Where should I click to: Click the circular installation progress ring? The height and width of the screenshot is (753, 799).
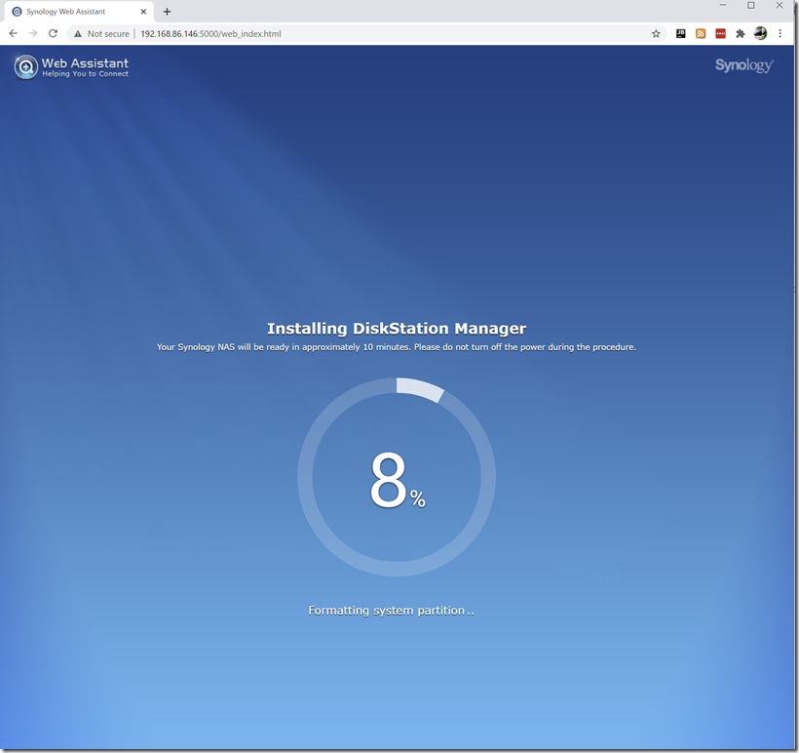[x=397, y=477]
